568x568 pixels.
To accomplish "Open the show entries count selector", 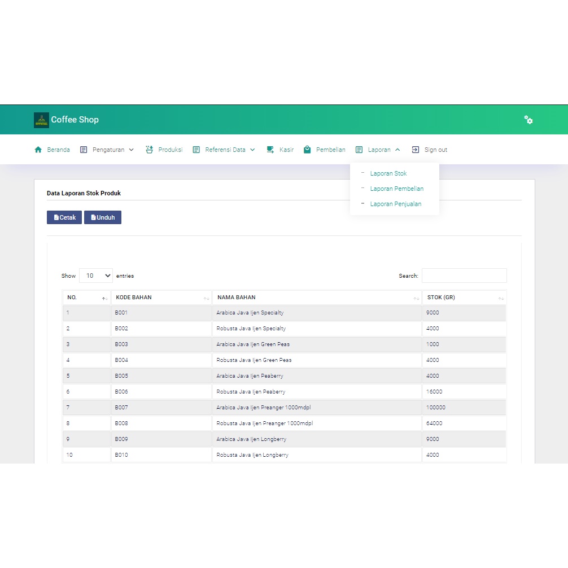I will tap(96, 276).
